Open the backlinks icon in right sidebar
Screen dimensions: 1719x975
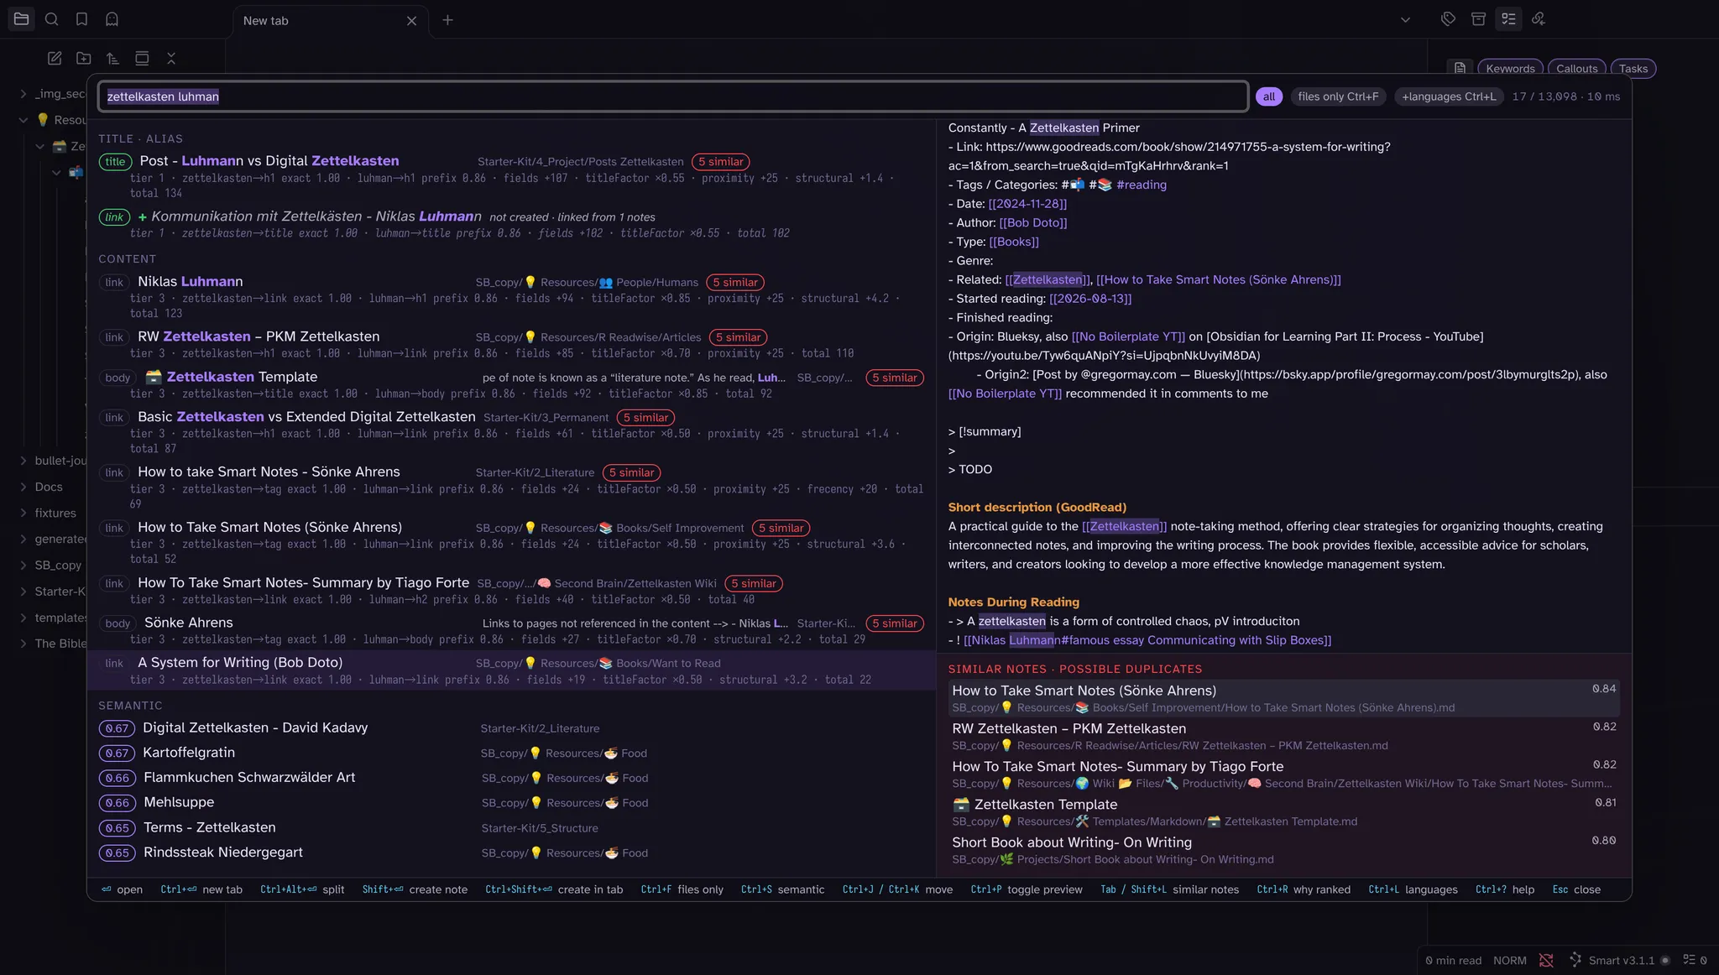[1539, 19]
